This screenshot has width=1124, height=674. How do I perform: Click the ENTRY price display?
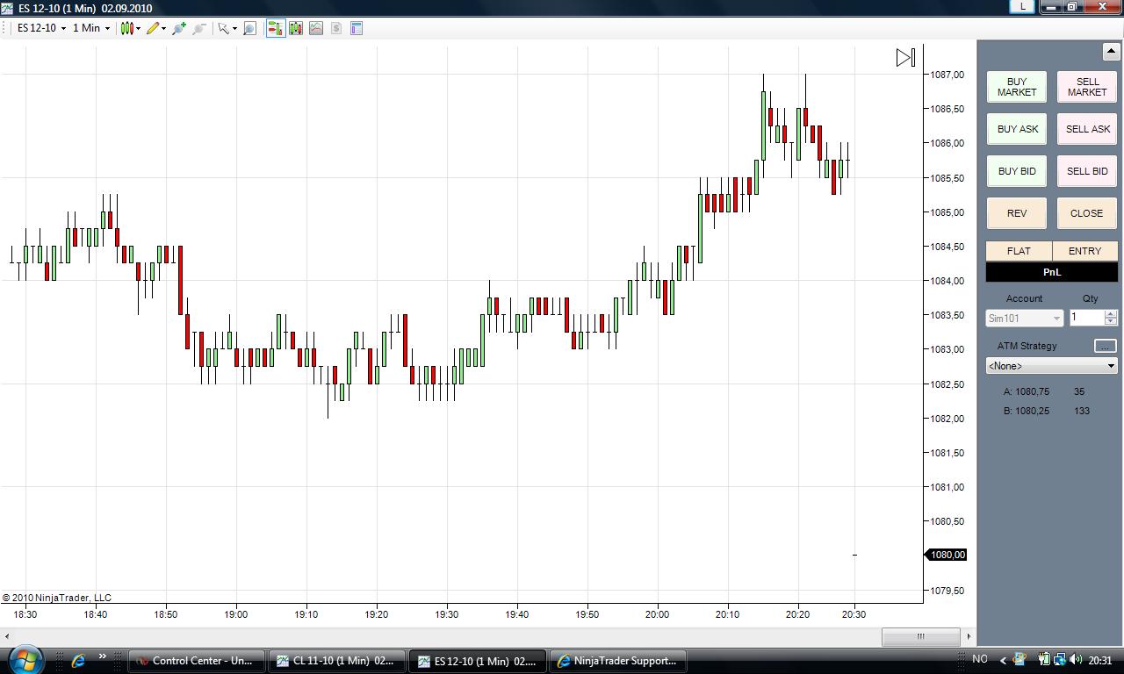point(1085,251)
